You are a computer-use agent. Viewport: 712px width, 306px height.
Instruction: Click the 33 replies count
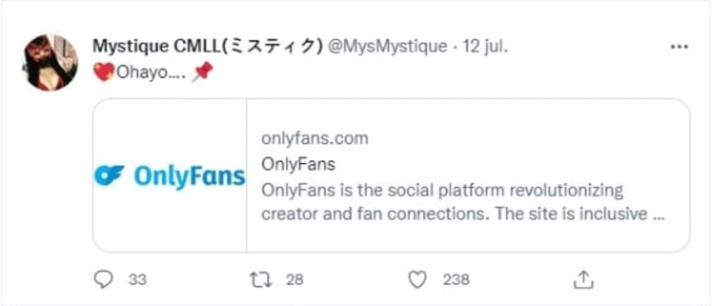[x=137, y=280]
